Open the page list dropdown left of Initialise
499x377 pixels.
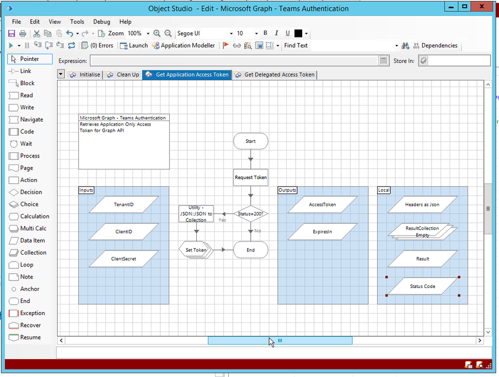coord(61,74)
